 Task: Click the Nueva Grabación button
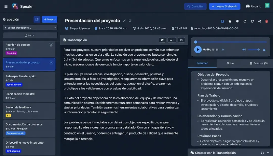[225, 6]
